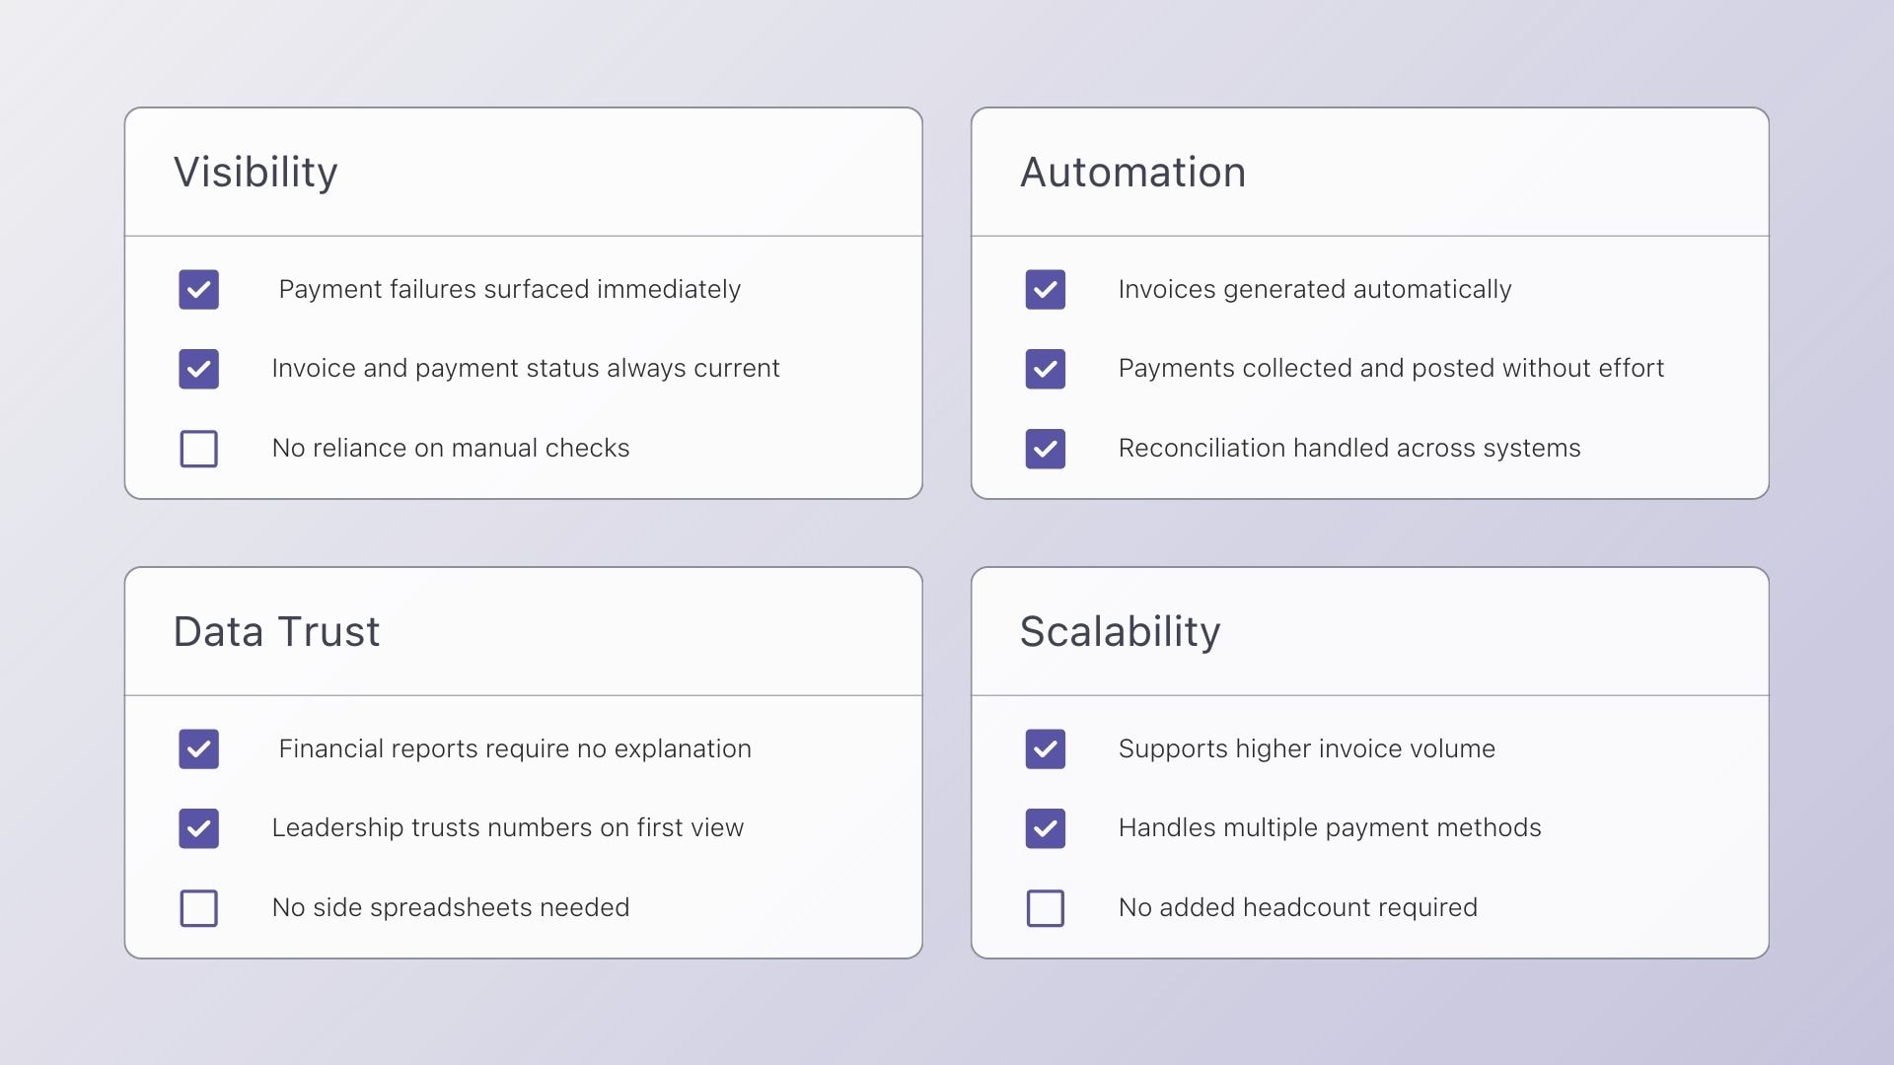Click 'No reliance on manual checks' label text
The width and height of the screenshot is (1894, 1065).
pos(450,449)
